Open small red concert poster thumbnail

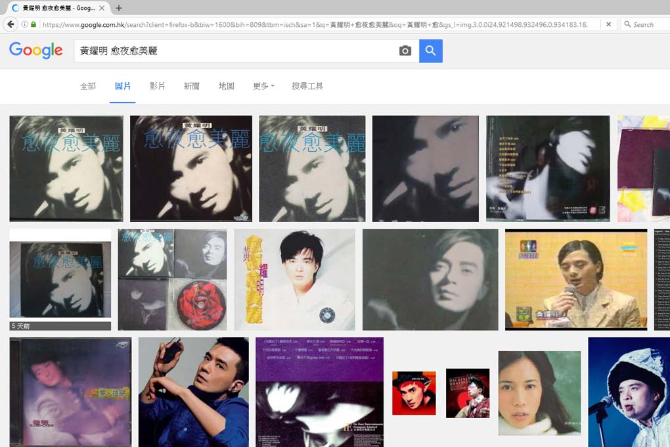tap(468, 393)
